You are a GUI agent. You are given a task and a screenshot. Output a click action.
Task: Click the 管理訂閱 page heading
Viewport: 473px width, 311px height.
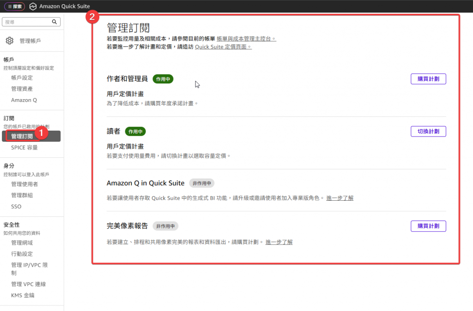coord(128,28)
